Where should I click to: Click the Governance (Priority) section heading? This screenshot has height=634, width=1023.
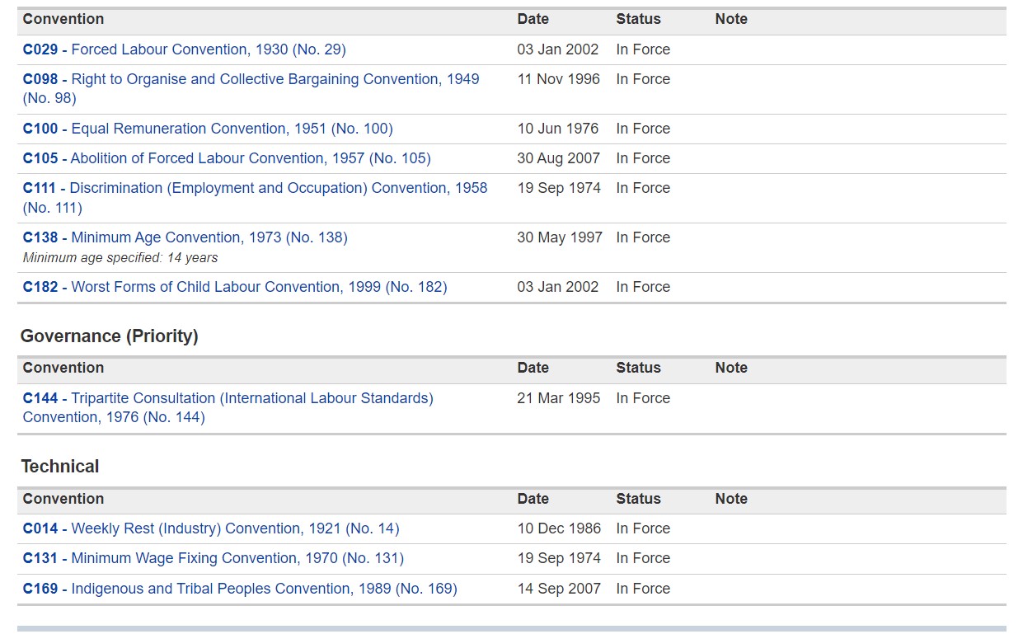[110, 336]
